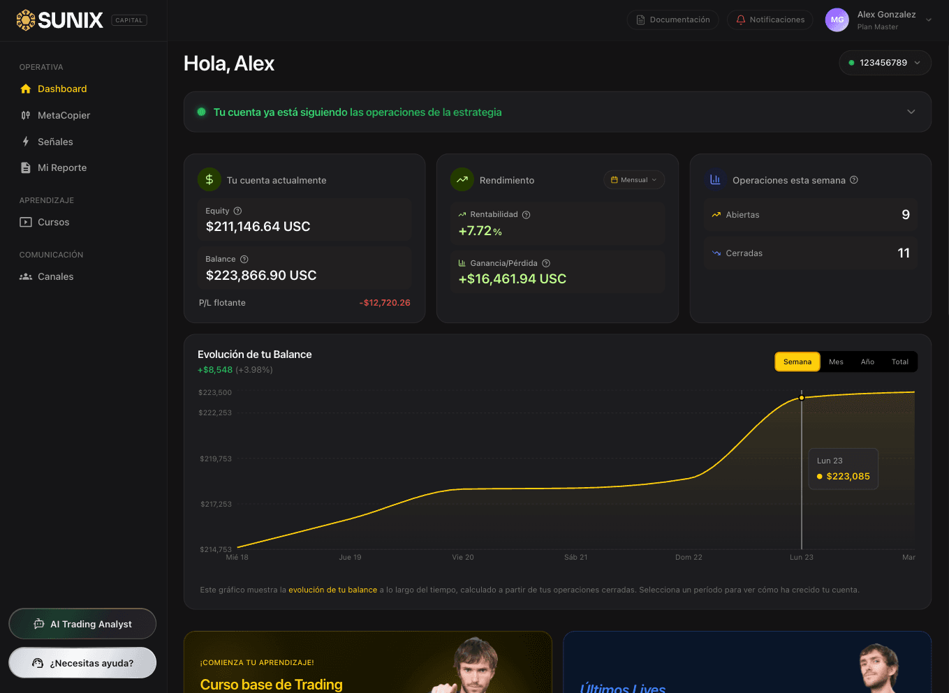Click the Ganancia/Pérdida help icon
This screenshot has width=949, height=693.
point(546,263)
